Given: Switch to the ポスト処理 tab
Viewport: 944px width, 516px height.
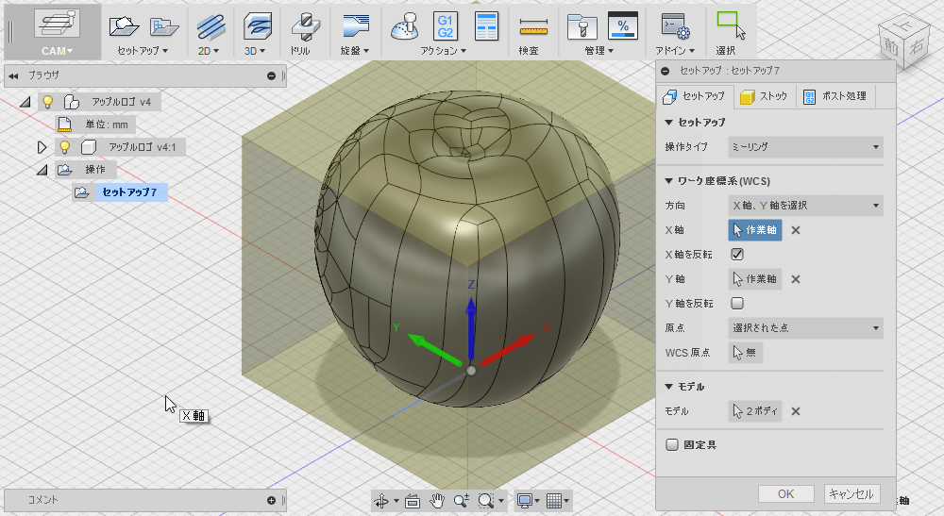Looking at the screenshot, I should [x=835, y=96].
